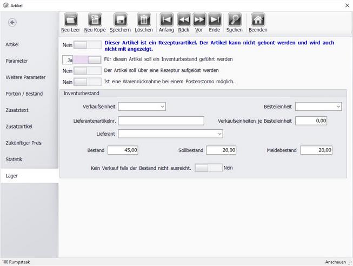Create a copy with Neu Kopie icon
Screen dimensions: 353x266
point(95,20)
